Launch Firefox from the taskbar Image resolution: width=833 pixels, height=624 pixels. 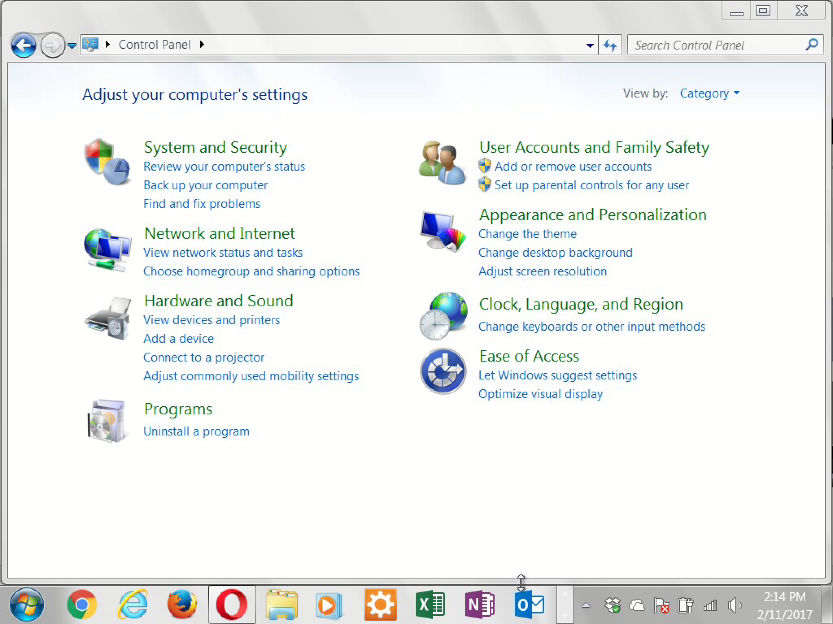coord(182,605)
